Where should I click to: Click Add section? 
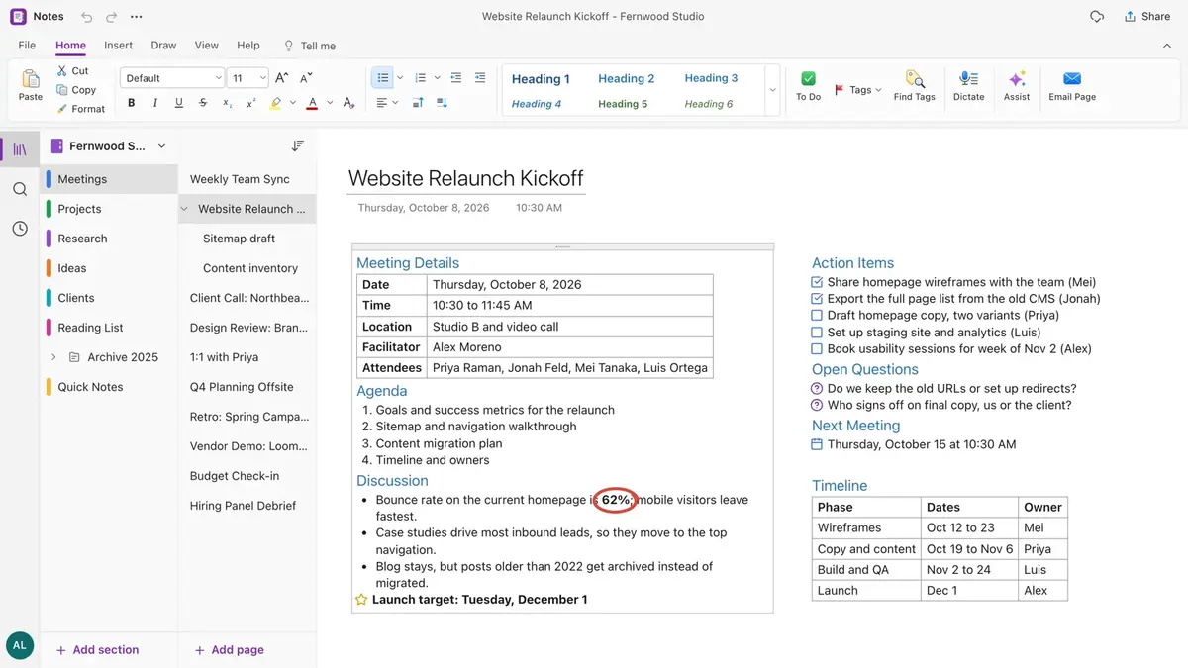97,650
